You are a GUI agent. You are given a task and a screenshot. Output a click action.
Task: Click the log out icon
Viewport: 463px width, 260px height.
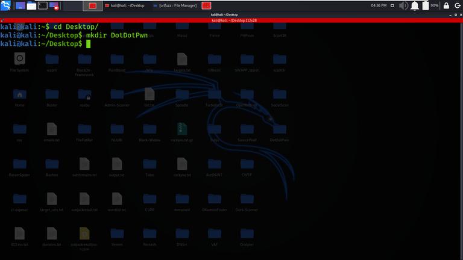pyautogui.click(x=458, y=5)
